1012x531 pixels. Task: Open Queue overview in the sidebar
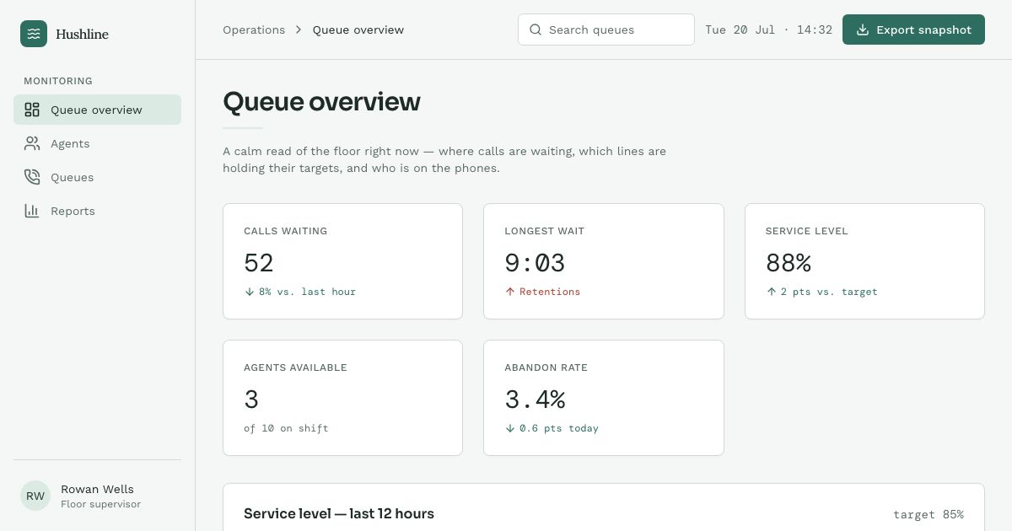97,110
